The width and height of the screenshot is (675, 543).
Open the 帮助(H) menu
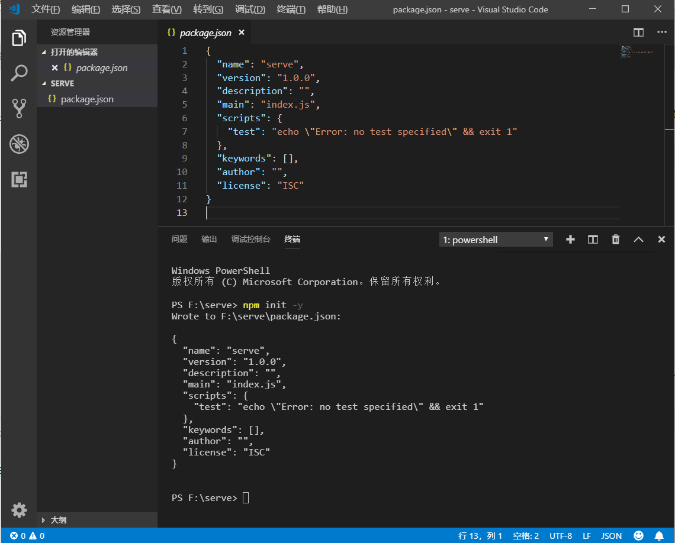pyautogui.click(x=332, y=9)
